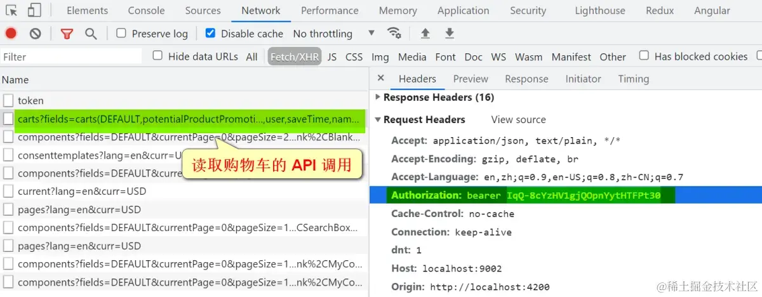Filter requests by Other type
This screenshot has height=297, width=762.
pos(613,56)
